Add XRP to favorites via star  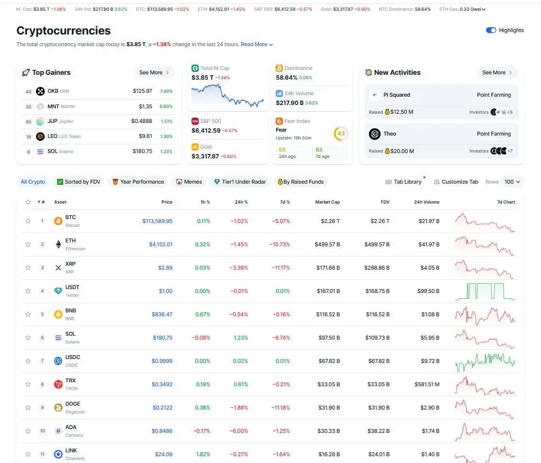click(x=28, y=268)
